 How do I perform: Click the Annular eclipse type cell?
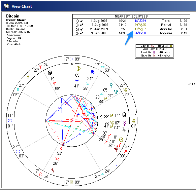coord(166,29)
